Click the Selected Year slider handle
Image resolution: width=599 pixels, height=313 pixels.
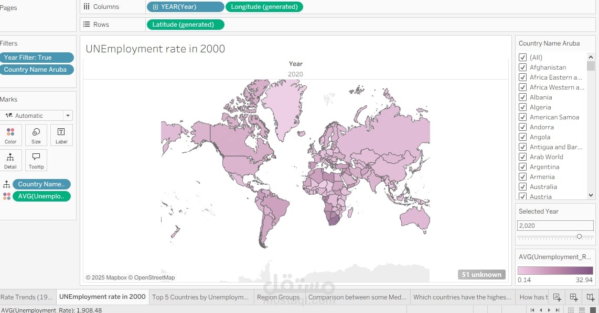click(579, 237)
